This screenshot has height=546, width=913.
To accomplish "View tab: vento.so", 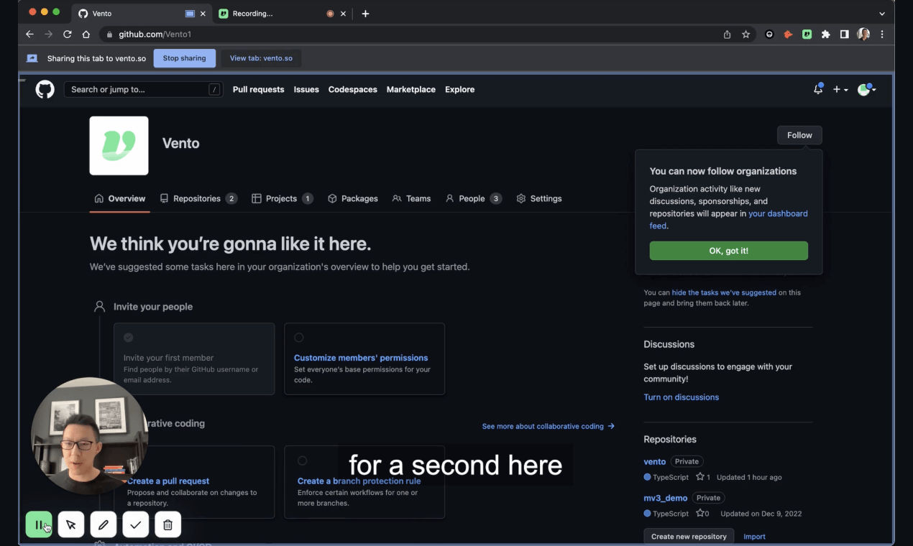I will pos(261,58).
